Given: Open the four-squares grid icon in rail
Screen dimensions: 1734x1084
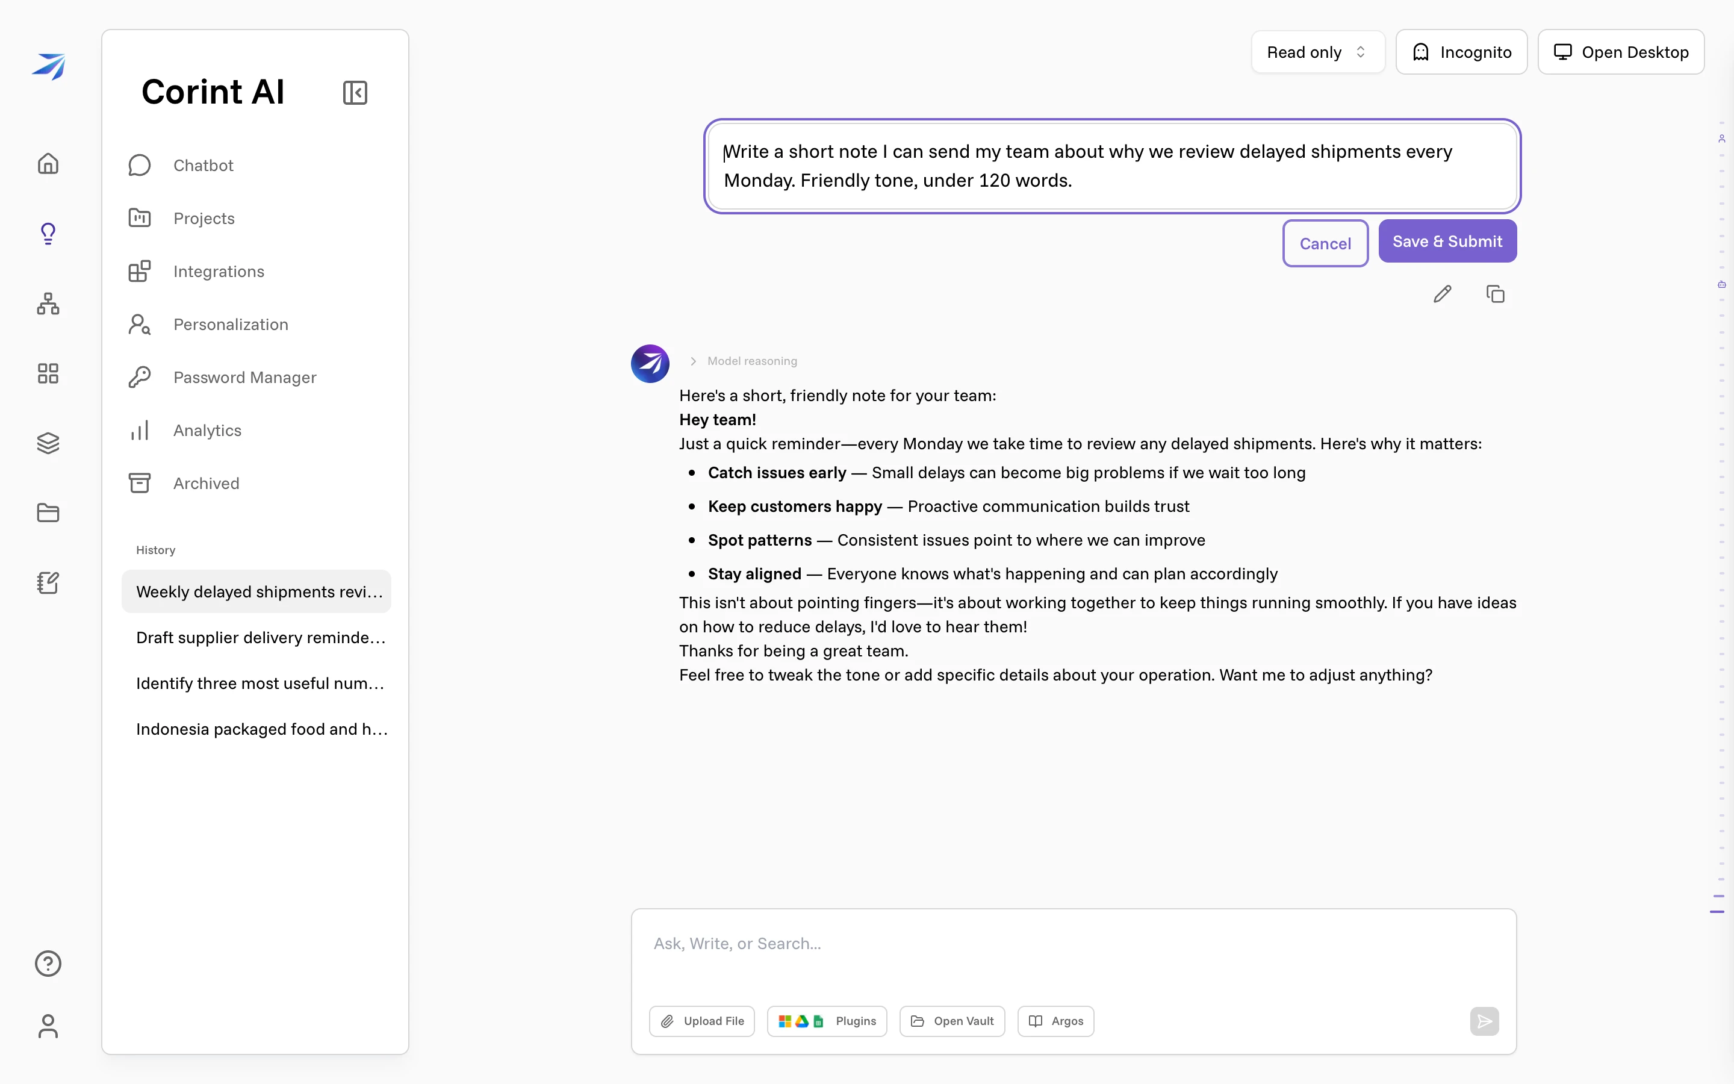Looking at the screenshot, I should [x=48, y=373].
